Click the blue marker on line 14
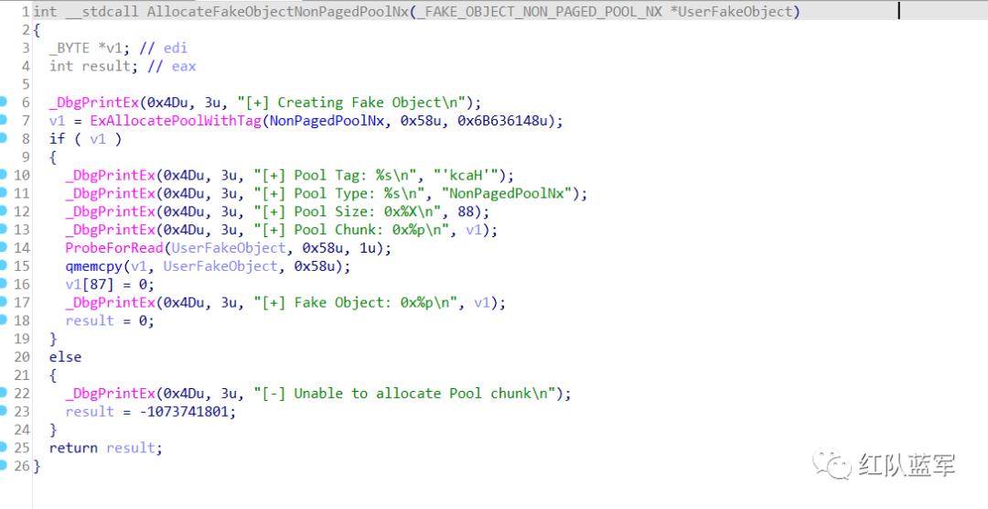Screen dimensions: 988x509 pos(4,247)
